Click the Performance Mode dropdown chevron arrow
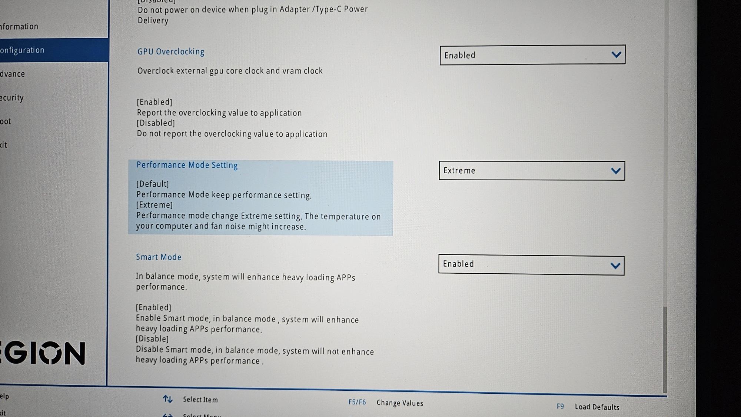This screenshot has width=741, height=417. point(615,171)
